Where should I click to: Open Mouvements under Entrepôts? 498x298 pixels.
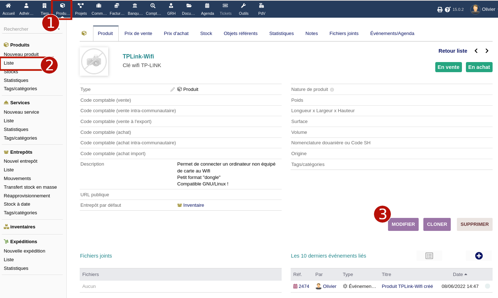[17, 178]
